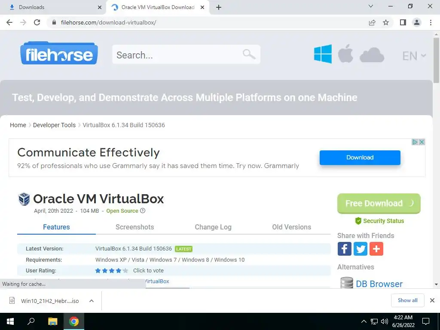Click the address bar URL
Screen dimensions: 440x330
pyautogui.click(x=108, y=22)
